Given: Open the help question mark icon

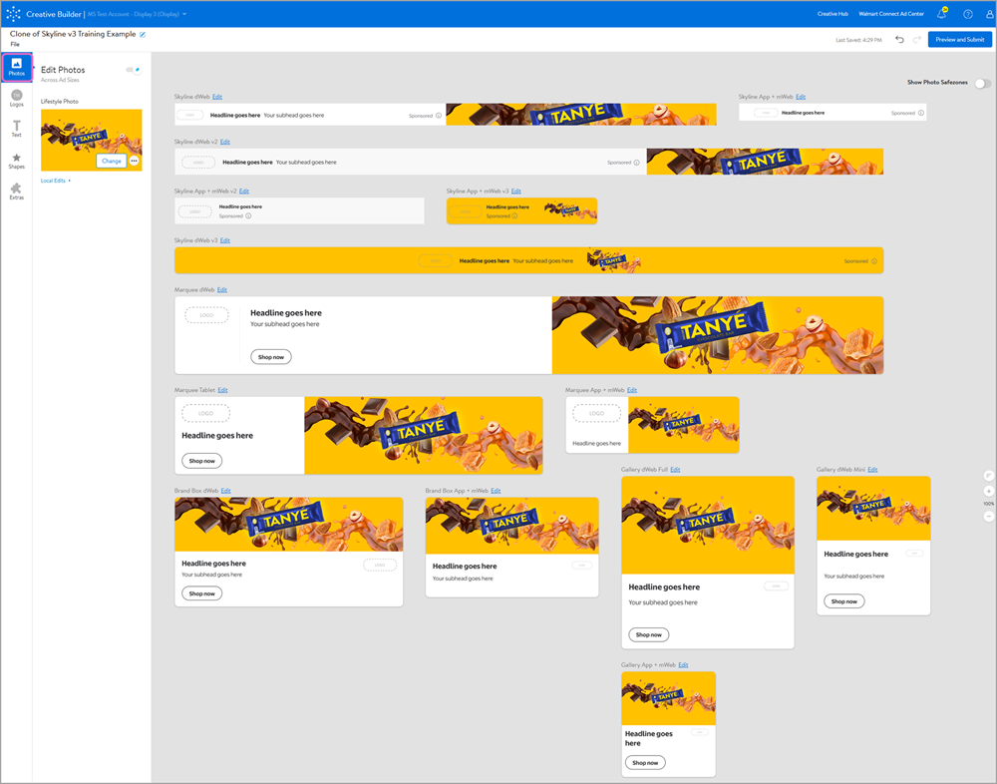Looking at the screenshot, I should [x=968, y=14].
